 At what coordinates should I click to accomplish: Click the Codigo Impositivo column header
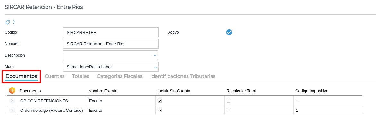pyautogui.click(x=312, y=91)
